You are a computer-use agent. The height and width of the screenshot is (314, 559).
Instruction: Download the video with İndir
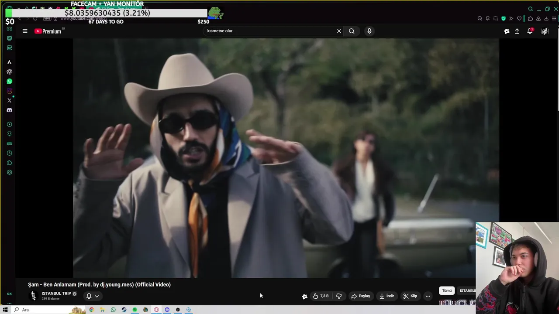coord(386,296)
